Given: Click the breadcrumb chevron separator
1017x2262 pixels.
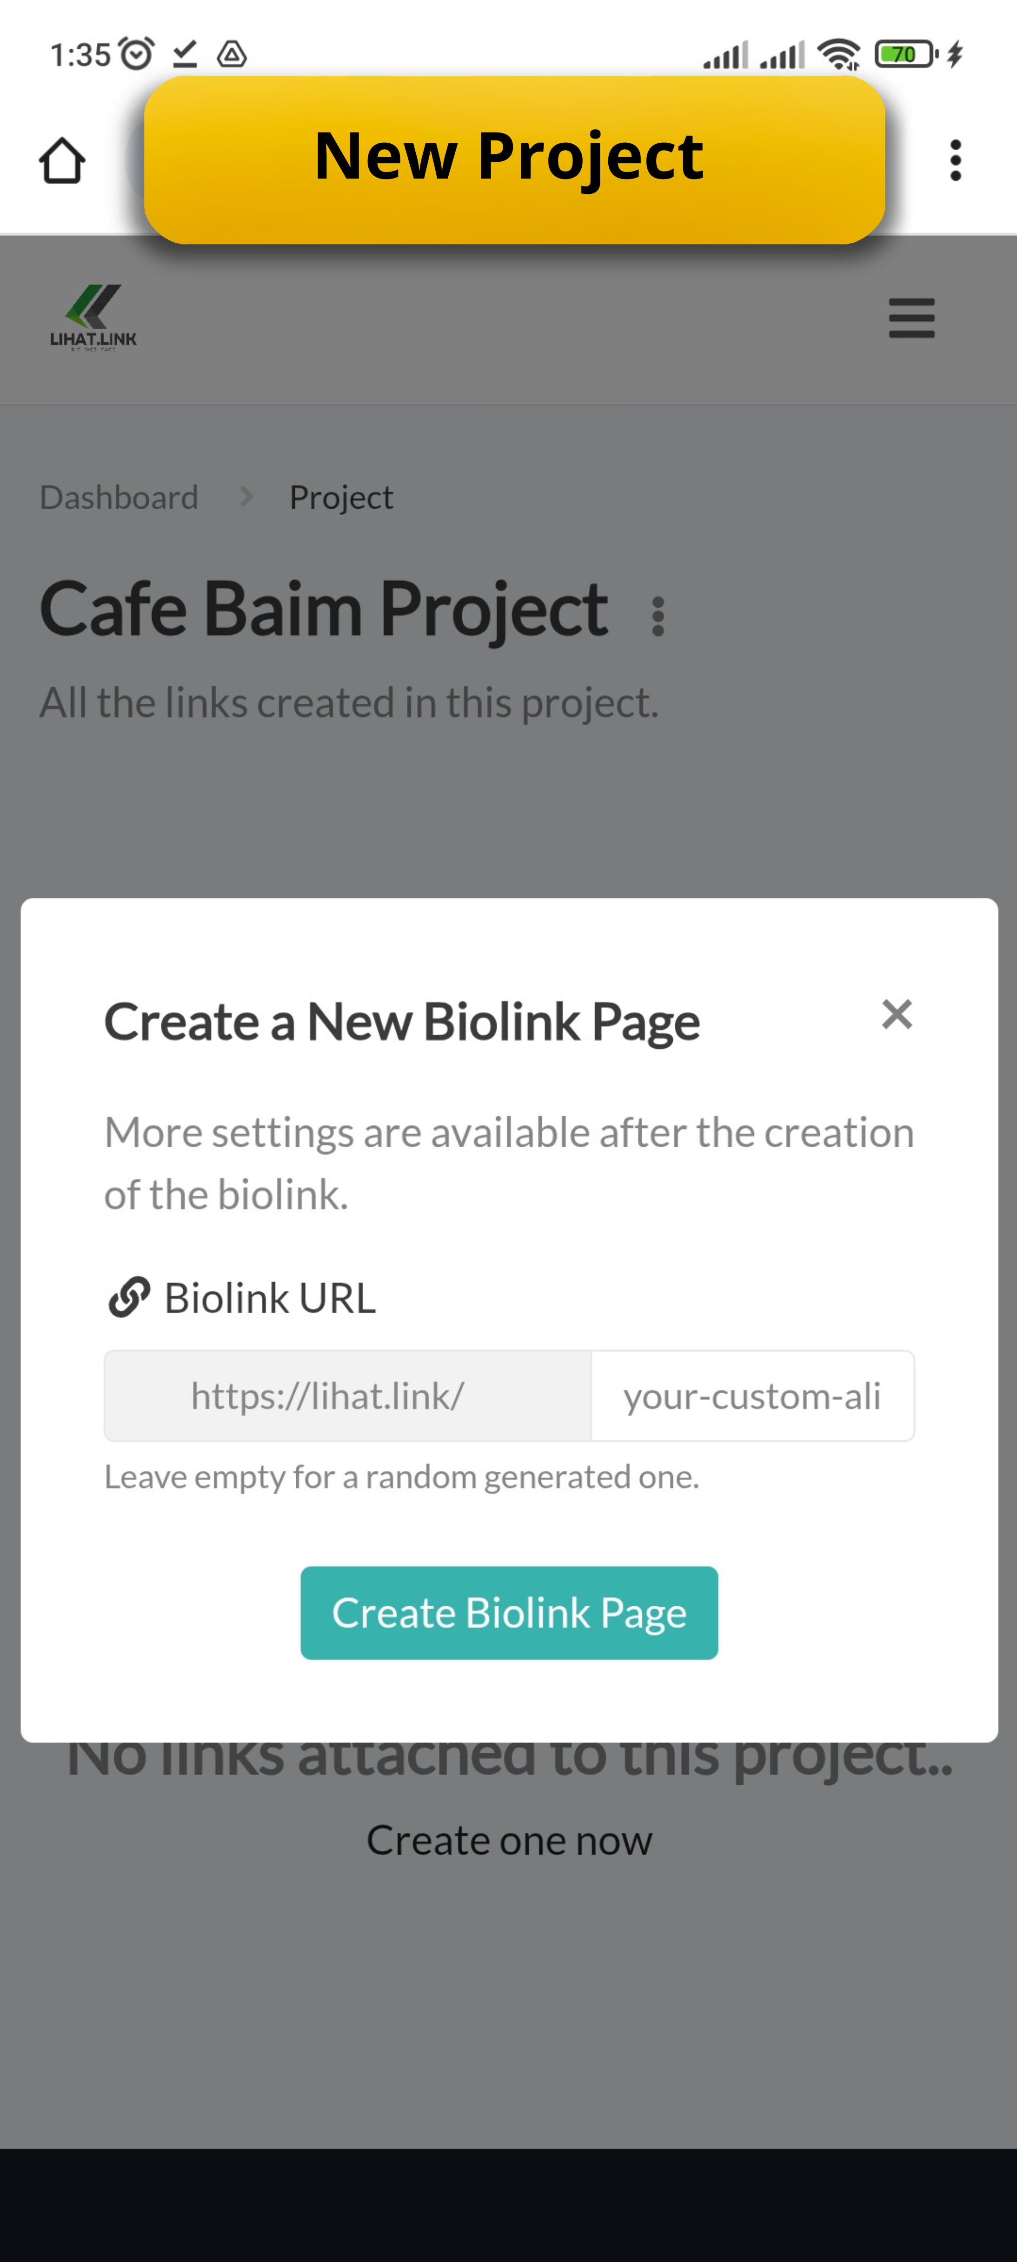Looking at the screenshot, I should (x=247, y=498).
